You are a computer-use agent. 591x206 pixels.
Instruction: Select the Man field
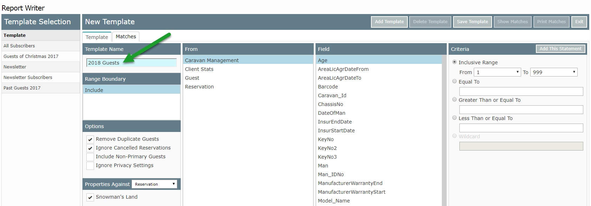[x=379, y=166]
